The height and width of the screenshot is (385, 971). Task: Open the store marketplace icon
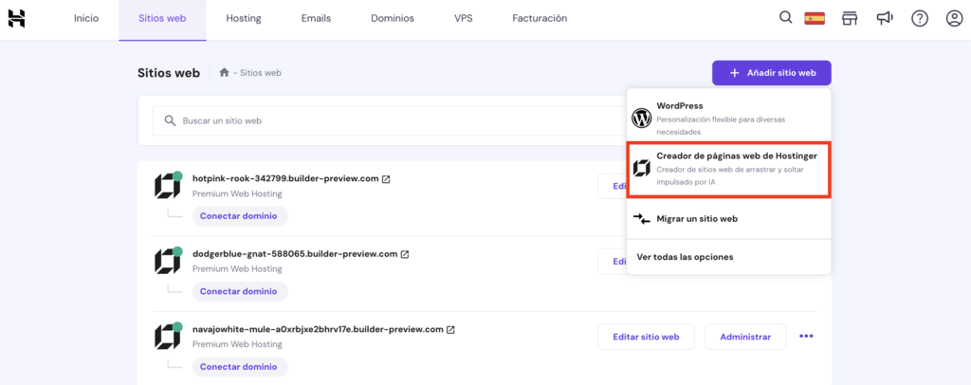click(849, 18)
